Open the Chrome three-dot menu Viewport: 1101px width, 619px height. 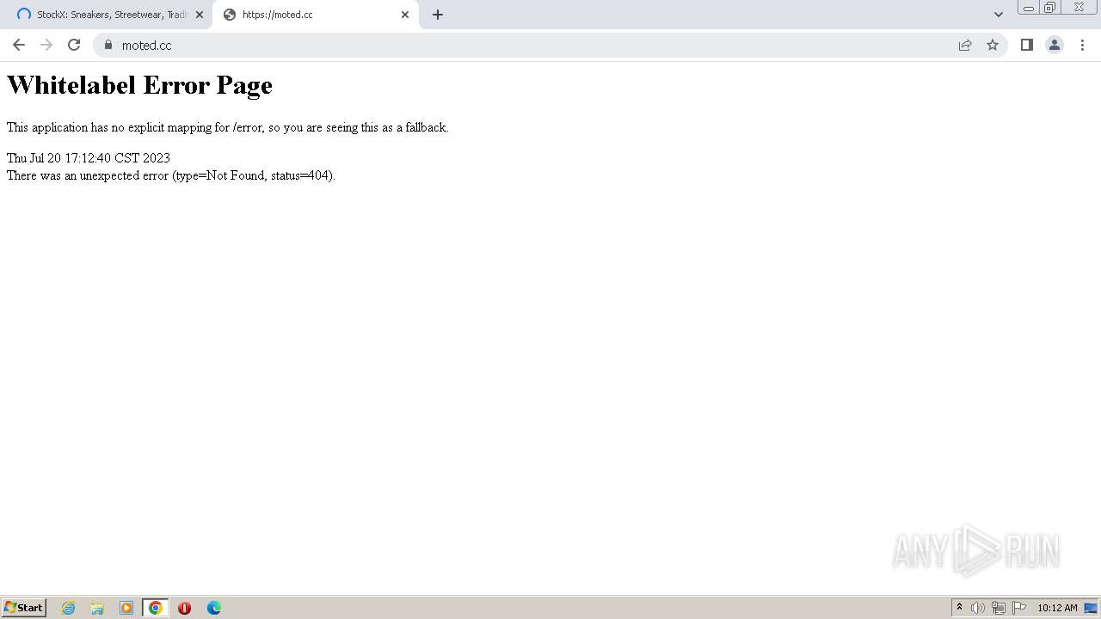click(x=1082, y=45)
